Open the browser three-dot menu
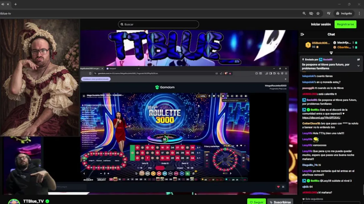Screen dimensions: 364x204 (x=359, y=13)
